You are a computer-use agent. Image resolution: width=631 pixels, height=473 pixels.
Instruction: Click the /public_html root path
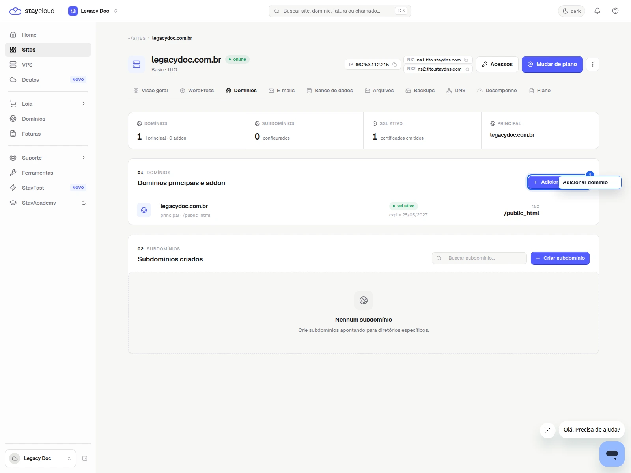[x=521, y=213]
